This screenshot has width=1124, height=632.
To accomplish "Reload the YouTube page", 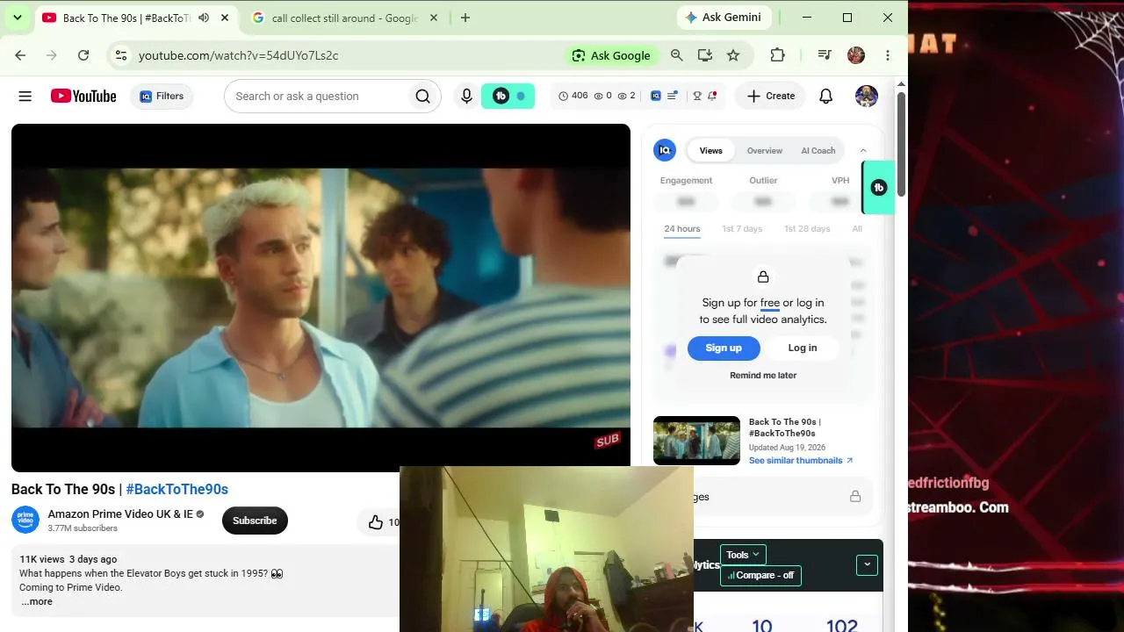I will 83,55.
